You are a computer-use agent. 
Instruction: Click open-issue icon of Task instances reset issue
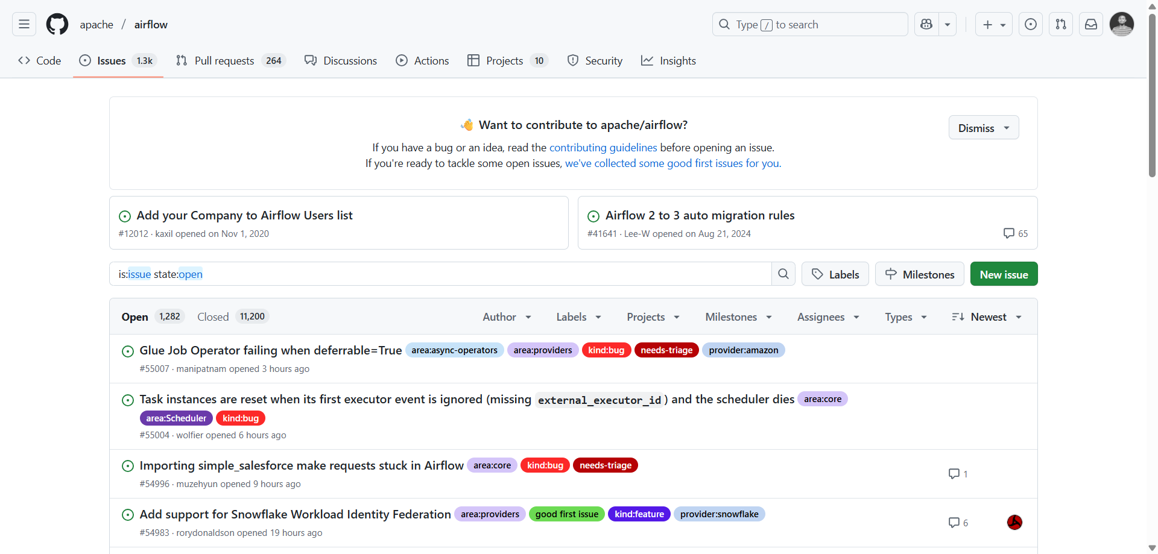[128, 400]
